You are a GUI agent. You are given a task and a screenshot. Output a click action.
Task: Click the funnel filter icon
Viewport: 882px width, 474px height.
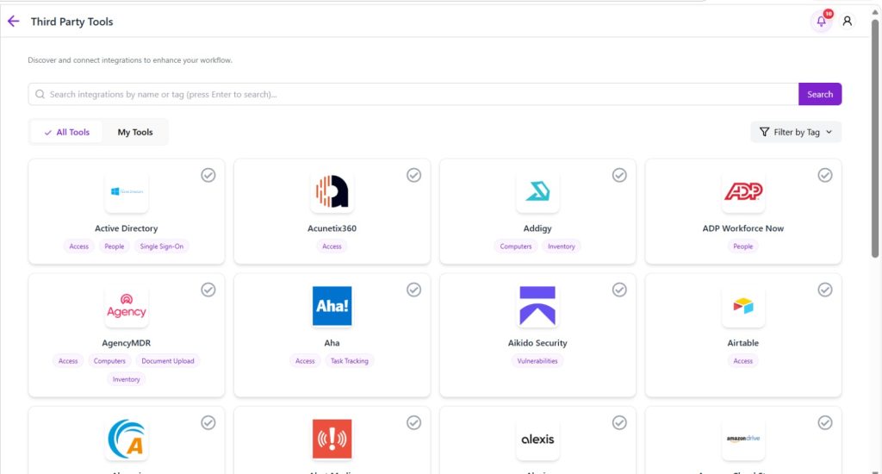pos(764,132)
